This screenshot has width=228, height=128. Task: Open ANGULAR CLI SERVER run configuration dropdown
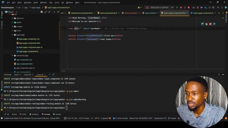click(x=160, y=7)
